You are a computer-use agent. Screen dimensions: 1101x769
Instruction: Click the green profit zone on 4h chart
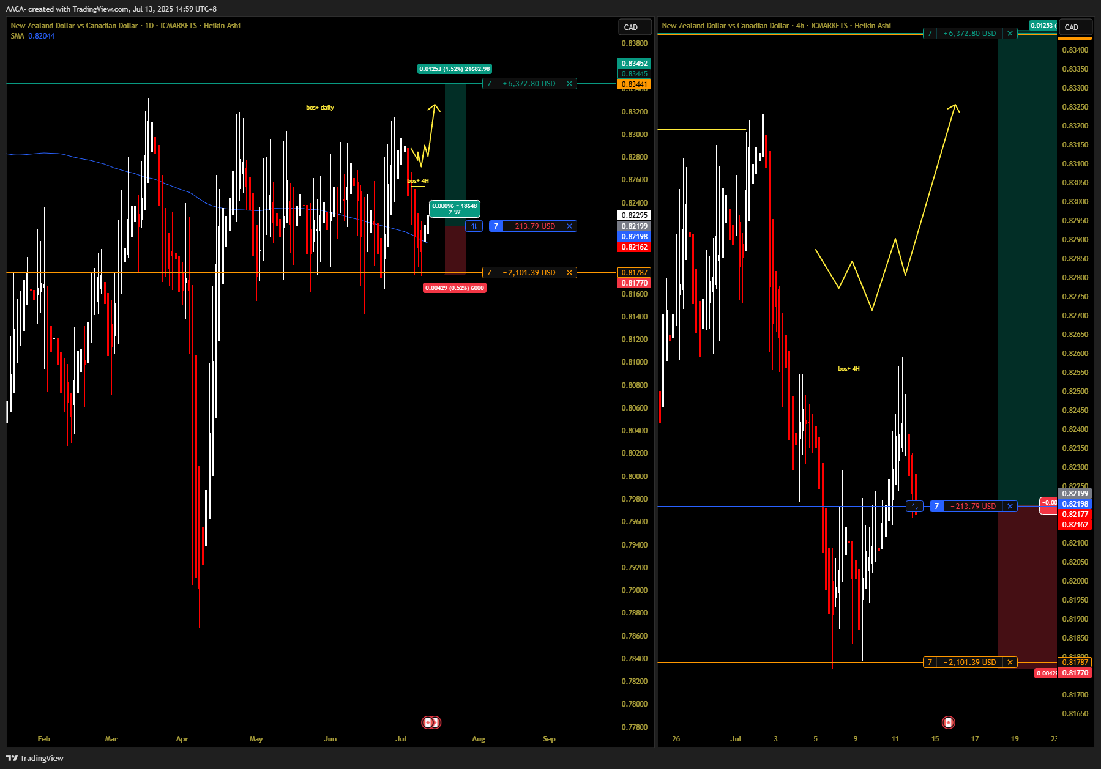point(1028,269)
